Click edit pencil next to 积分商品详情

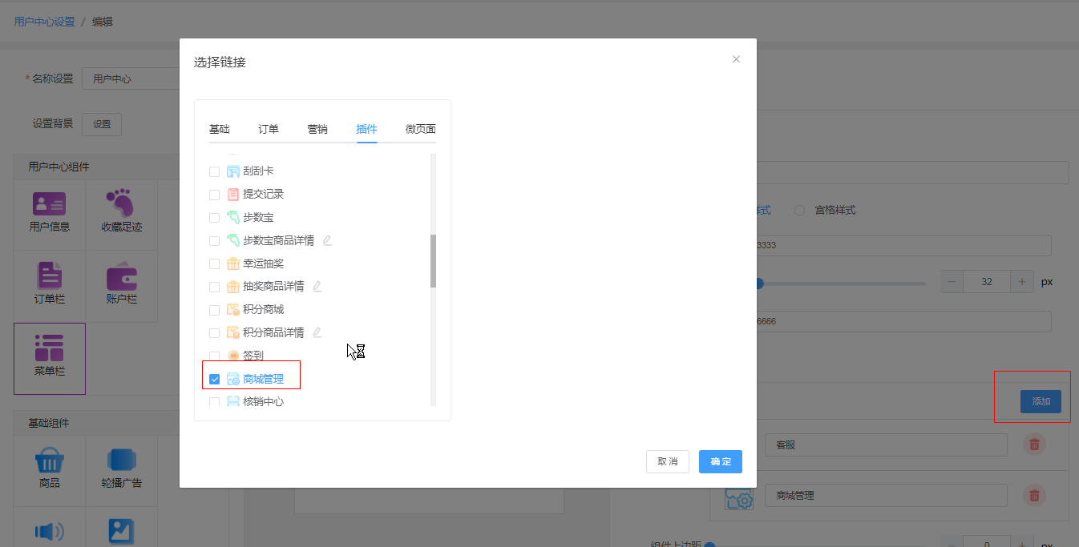pos(317,332)
